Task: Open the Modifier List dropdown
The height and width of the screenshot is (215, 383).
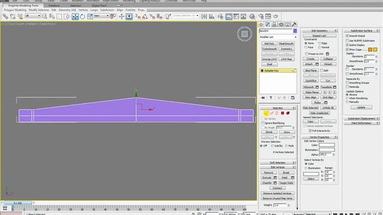Action: tap(278, 37)
